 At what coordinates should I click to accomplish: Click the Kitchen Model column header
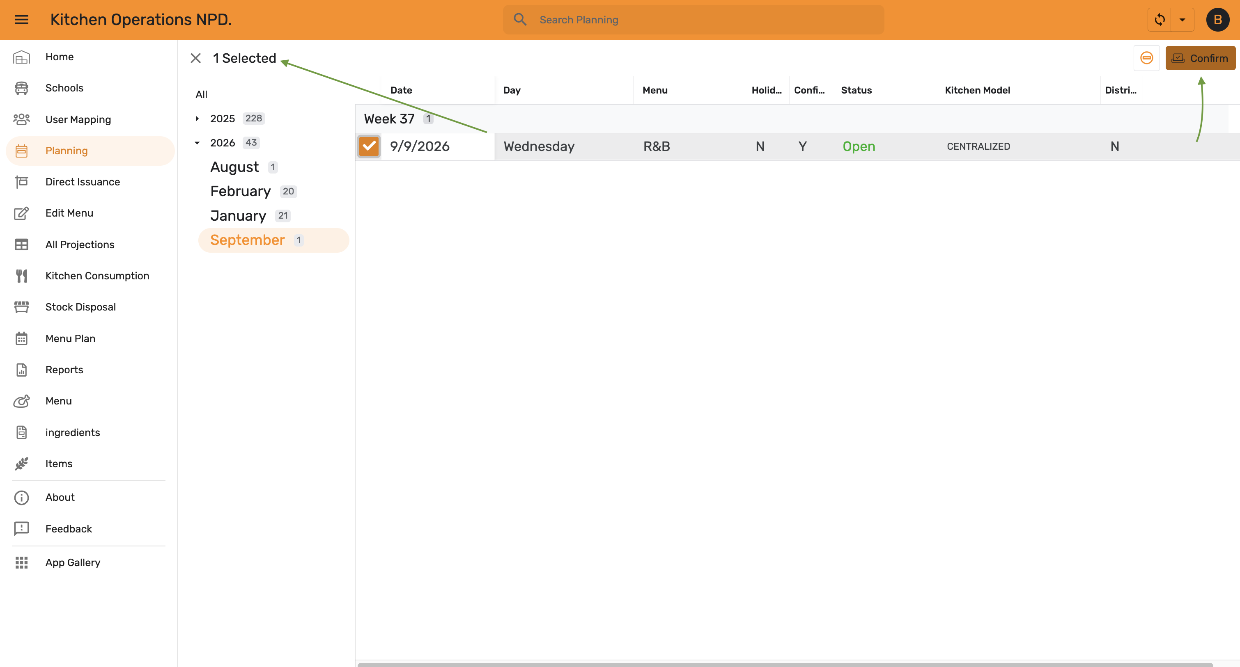(x=977, y=90)
